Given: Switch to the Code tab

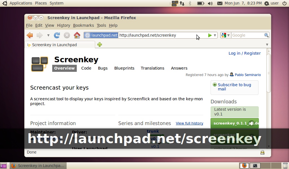Looking at the screenshot, I should click(86, 68).
